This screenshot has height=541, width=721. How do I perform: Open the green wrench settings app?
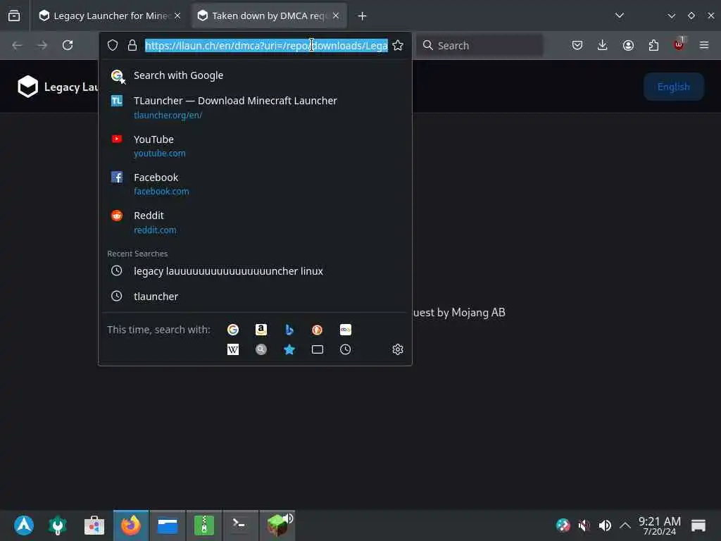[x=58, y=526]
